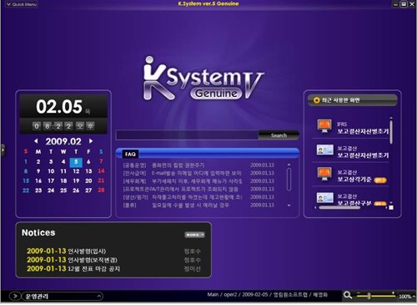
Task: Click the orange badge next to 보고상각기준
Action: click(380, 180)
